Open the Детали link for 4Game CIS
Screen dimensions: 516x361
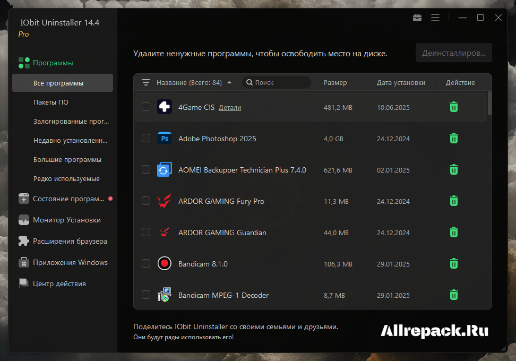[x=230, y=108]
